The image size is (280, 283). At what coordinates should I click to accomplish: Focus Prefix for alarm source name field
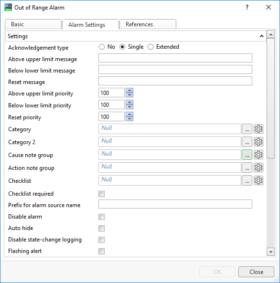(175, 204)
